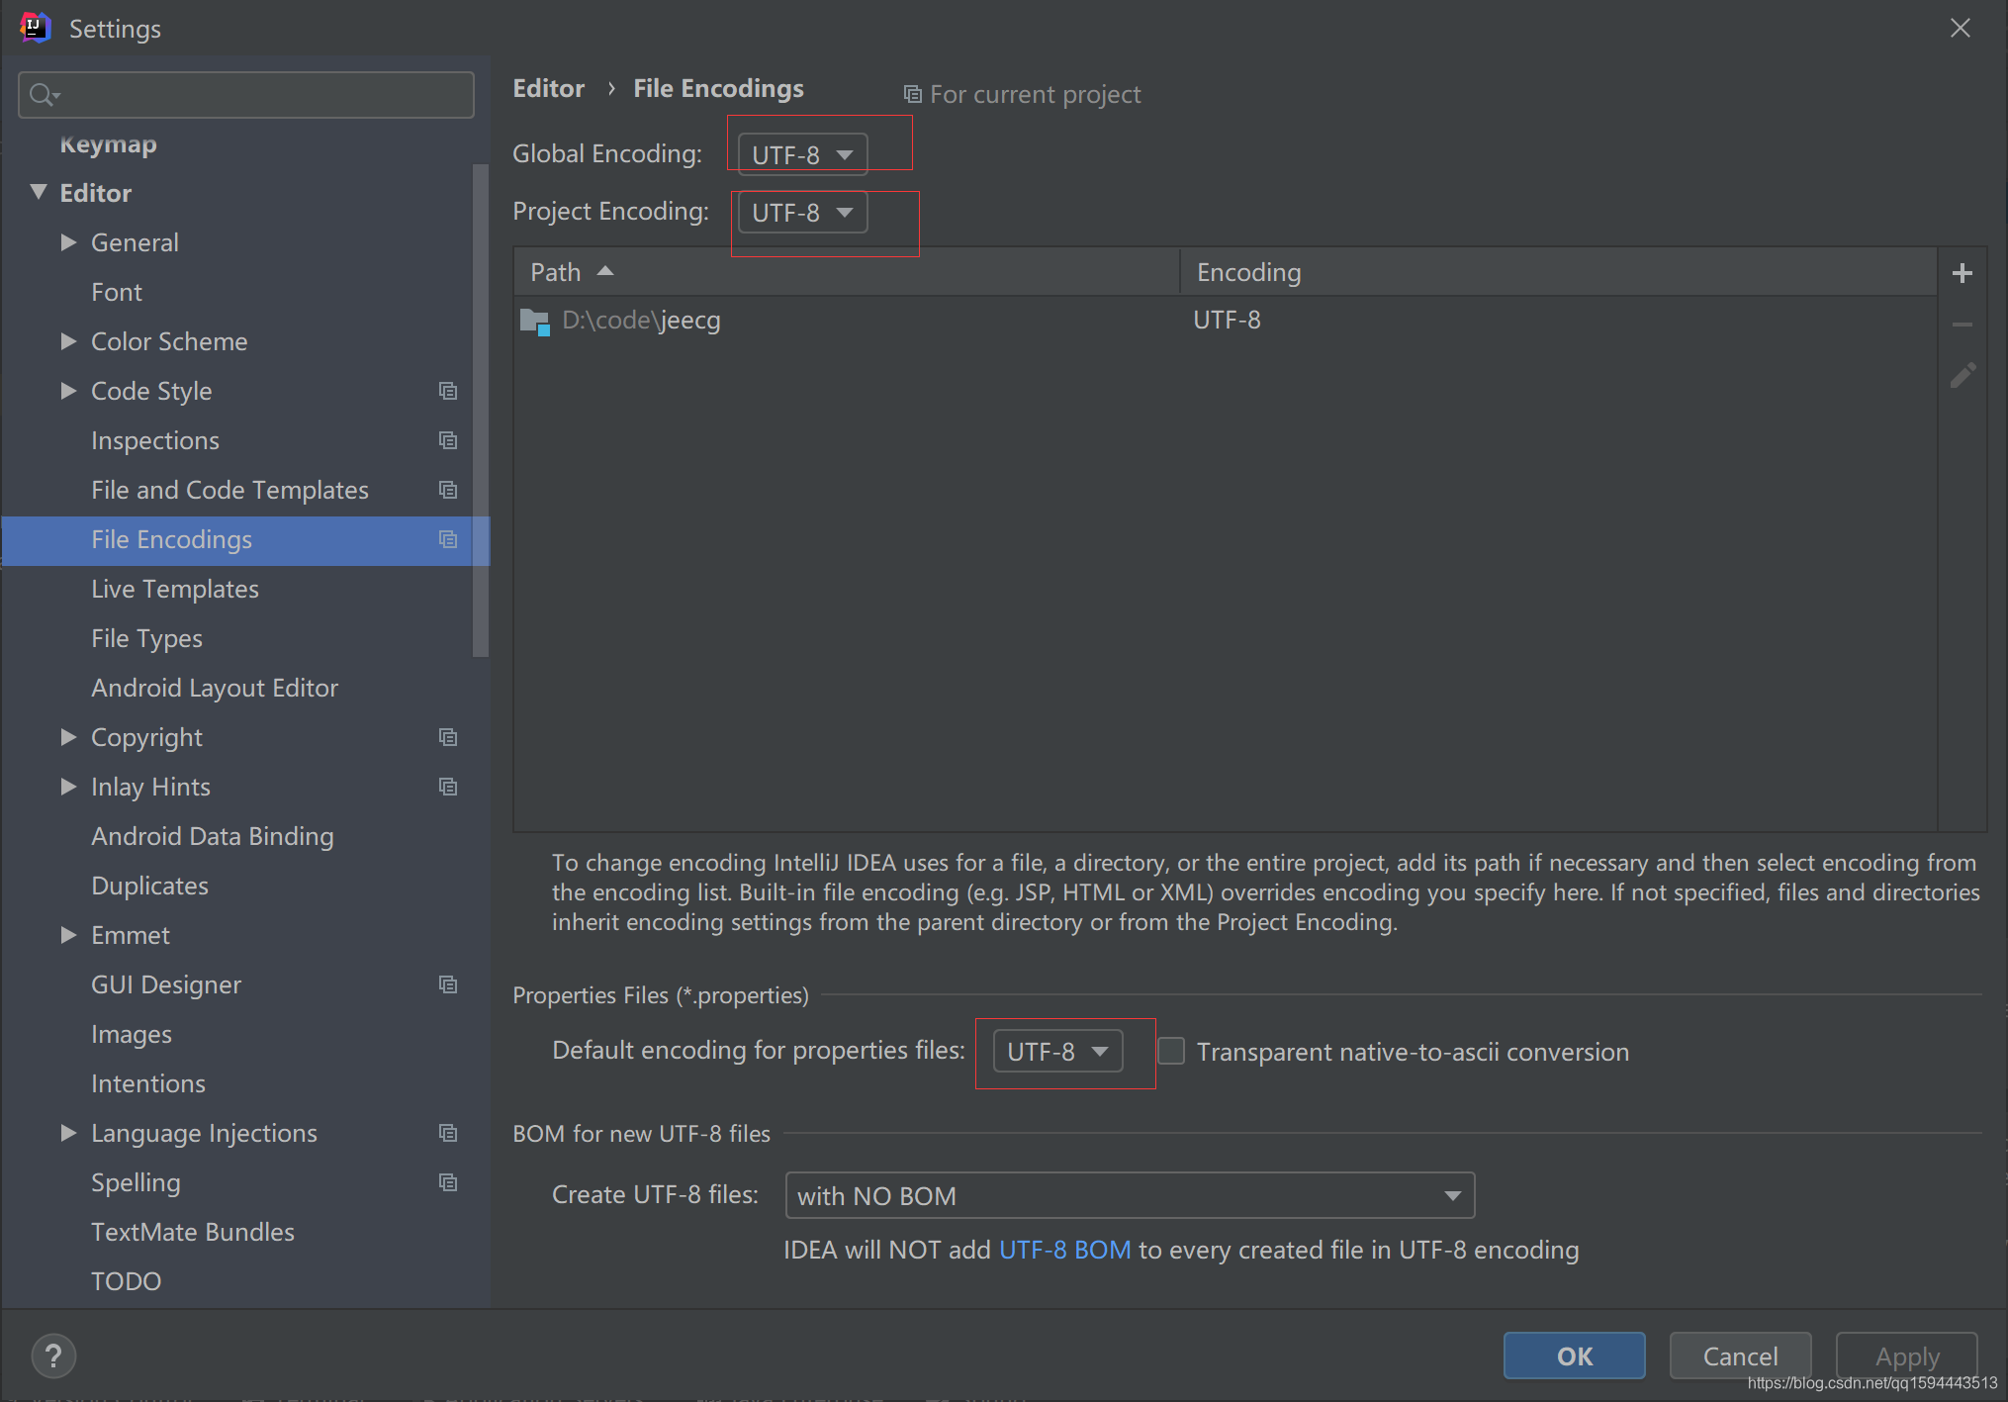Open the default properties files encoding dropdown
Viewport: 2008px width, 1402px height.
[1057, 1051]
